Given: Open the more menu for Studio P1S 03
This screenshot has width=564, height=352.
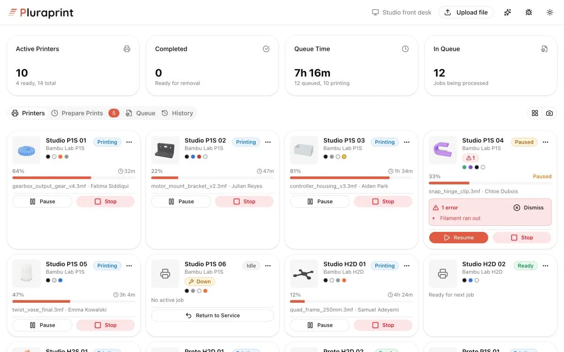Looking at the screenshot, I should tap(407, 142).
